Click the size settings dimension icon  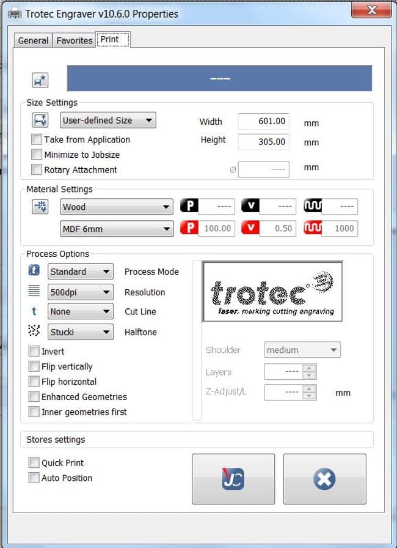(40, 120)
